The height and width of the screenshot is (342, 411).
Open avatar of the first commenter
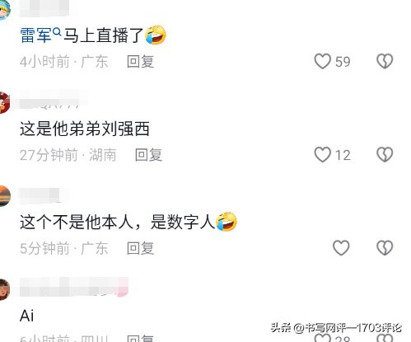(5, 10)
